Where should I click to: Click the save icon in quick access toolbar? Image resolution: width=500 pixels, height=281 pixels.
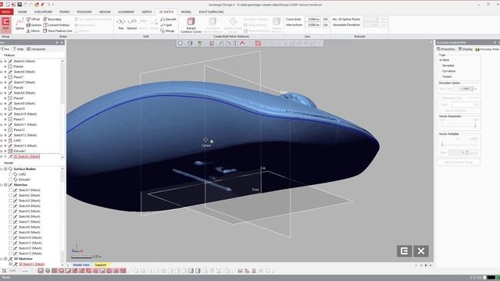click(x=20, y=5)
